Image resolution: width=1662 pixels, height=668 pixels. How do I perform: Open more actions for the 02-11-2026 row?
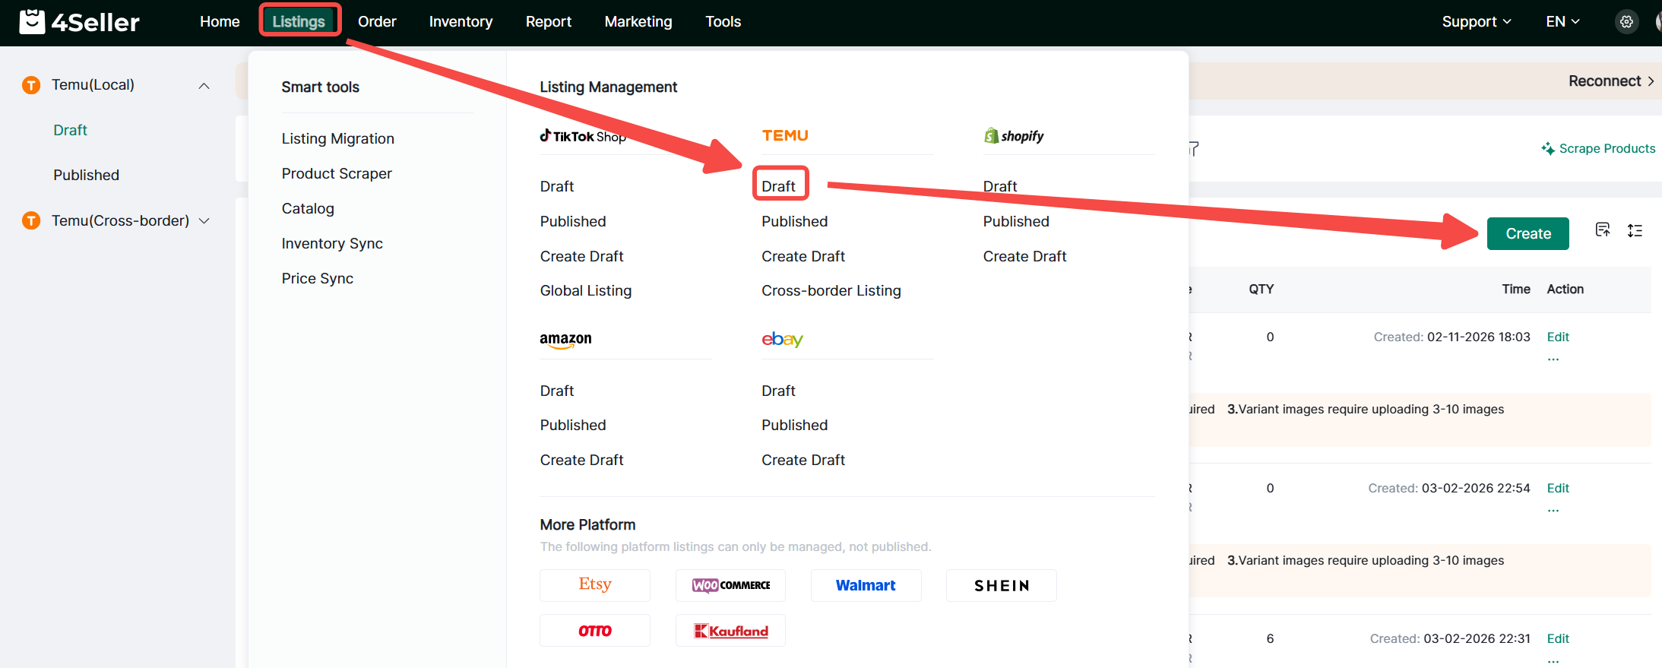pyautogui.click(x=1553, y=359)
